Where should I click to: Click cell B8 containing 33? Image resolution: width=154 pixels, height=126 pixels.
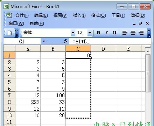pyautogui.click(x=53, y=102)
